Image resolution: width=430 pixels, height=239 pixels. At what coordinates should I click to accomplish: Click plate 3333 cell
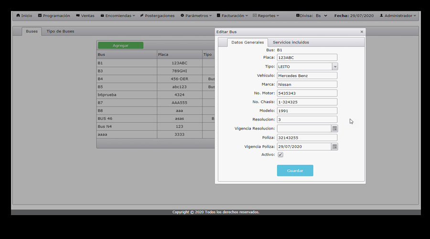tap(180, 135)
